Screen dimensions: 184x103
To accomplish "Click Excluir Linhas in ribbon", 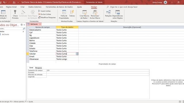I will 45,14.
